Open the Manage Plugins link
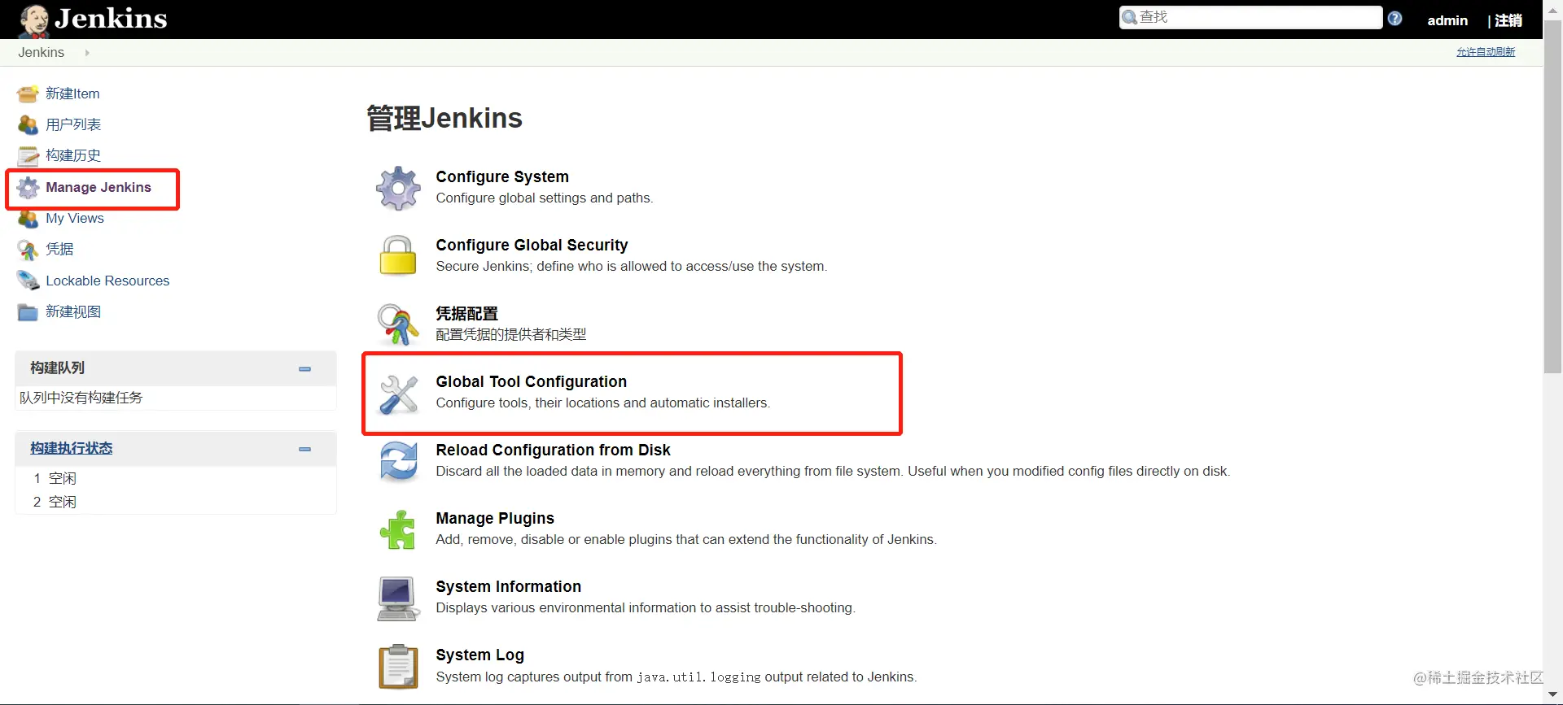The height and width of the screenshot is (705, 1563). (x=495, y=518)
